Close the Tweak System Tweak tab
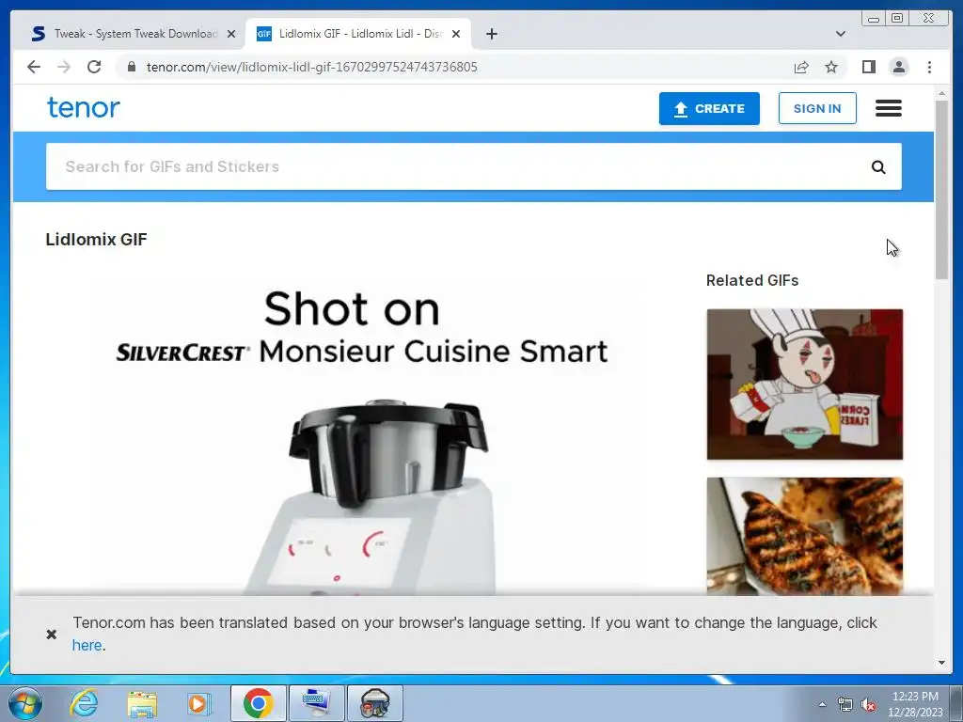This screenshot has height=722, width=963. [x=231, y=34]
